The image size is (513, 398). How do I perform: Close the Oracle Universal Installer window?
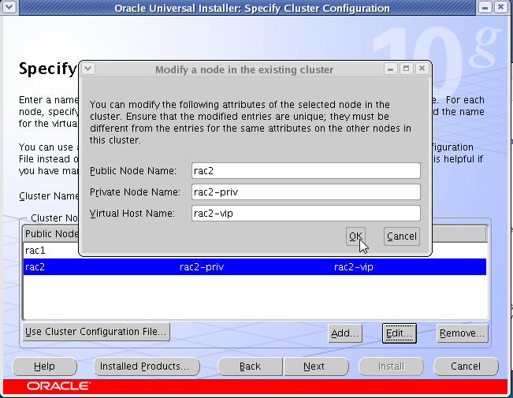(501, 7)
